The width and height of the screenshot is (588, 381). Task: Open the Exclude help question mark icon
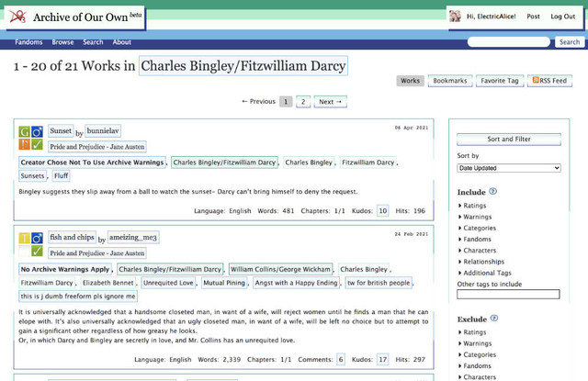tap(494, 319)
